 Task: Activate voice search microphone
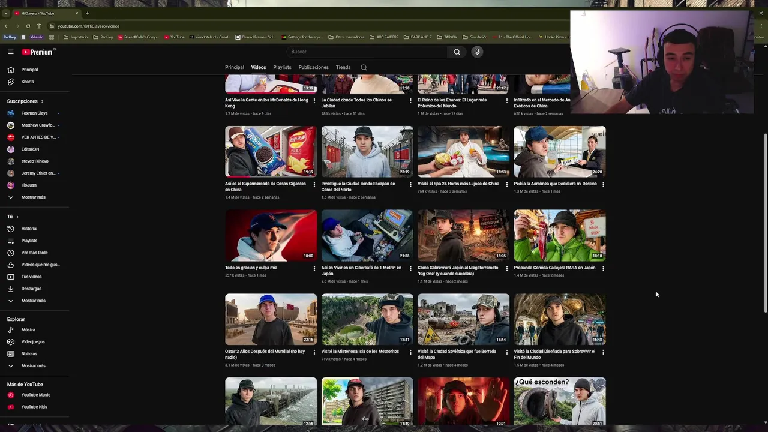pyautogui.click(x=477, y=52)
